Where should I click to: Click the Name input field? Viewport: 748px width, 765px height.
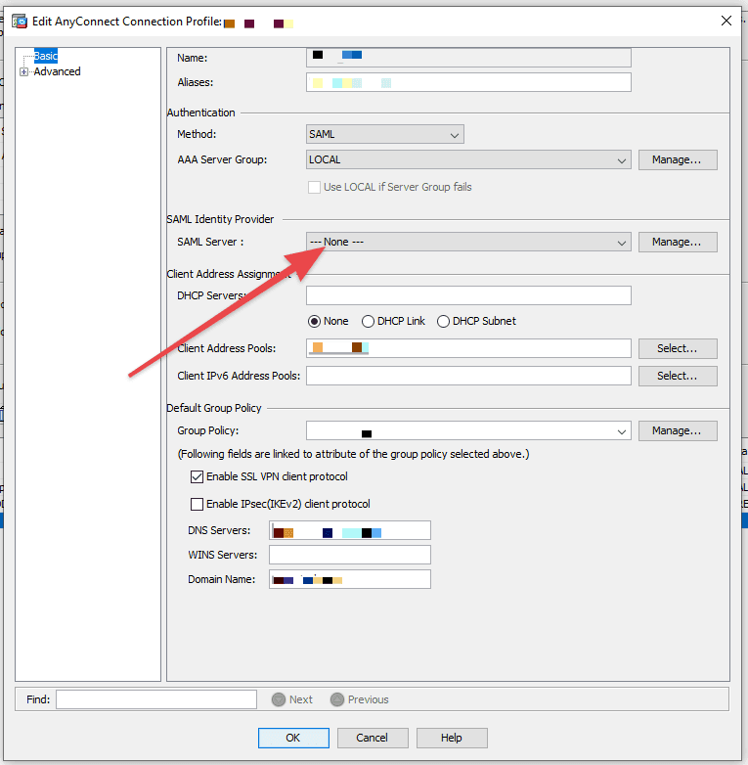(x=468, y=58)
